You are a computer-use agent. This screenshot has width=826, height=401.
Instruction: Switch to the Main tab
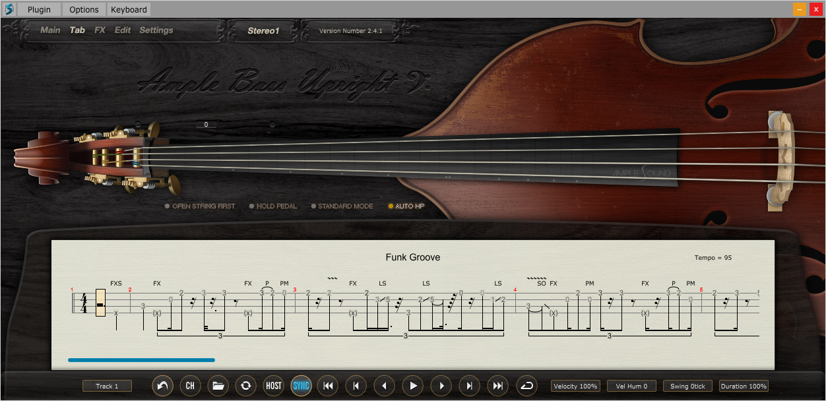pos(50,30)
